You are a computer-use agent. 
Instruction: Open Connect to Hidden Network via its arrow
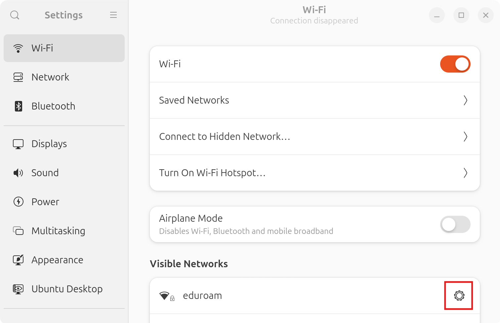(x=466, y=137)
